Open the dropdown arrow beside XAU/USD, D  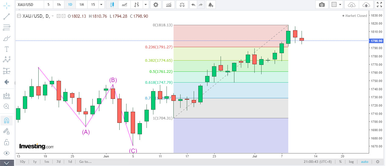52,17
